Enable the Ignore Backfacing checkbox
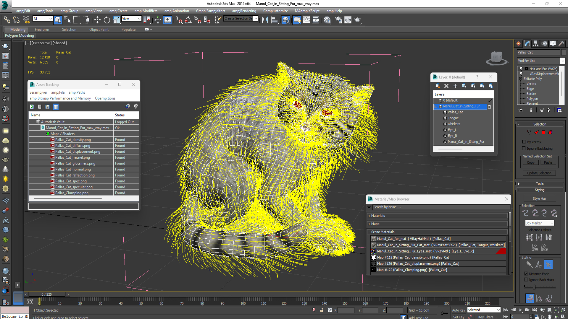Viewport: 568px width, 319px height. click(524, 148)
